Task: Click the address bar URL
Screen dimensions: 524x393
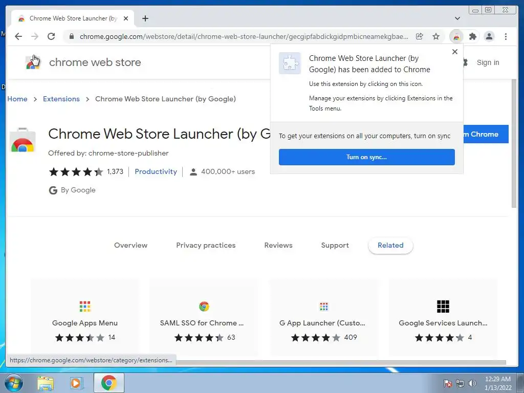Action: [x=244, y=36]
